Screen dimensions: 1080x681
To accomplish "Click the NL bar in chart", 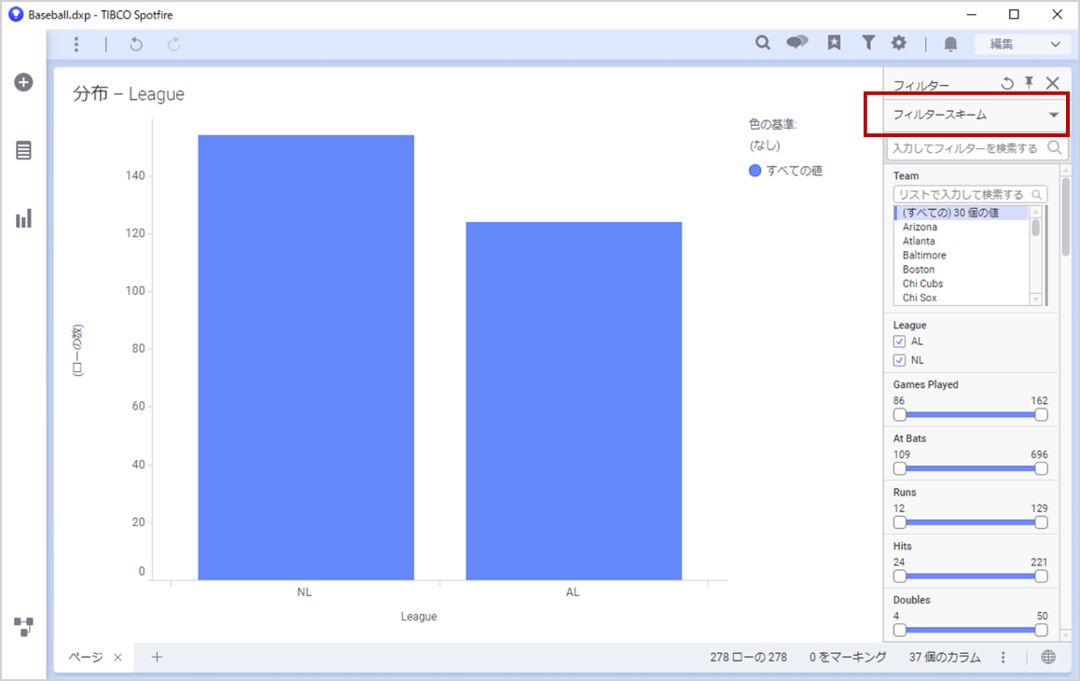I will click(x=306, y=357).
